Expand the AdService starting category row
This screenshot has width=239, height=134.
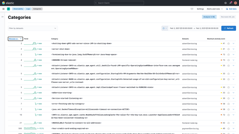(233, 93)
